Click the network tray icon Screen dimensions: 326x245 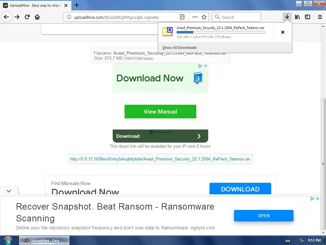tap(302, 241)
